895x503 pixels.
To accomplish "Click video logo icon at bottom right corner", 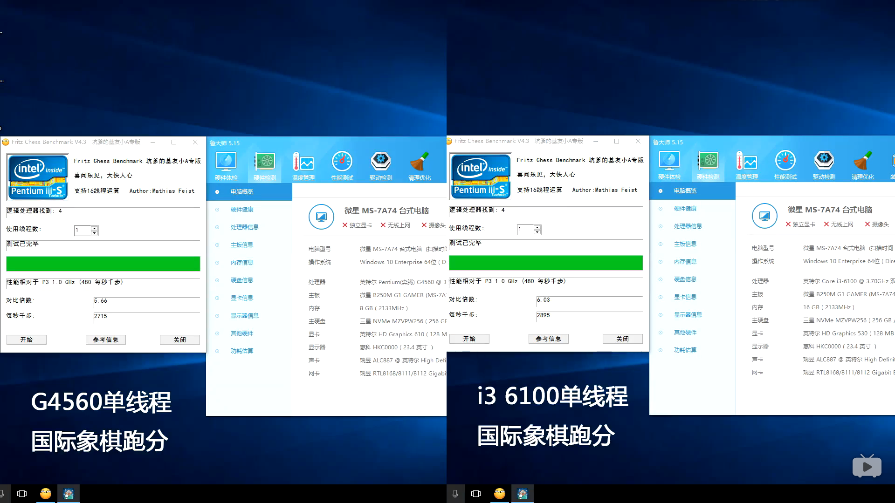I will (x=867, y=466).
